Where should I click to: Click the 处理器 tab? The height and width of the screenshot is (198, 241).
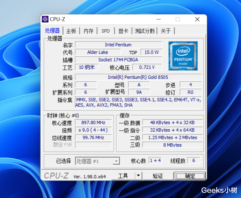(x=52, y=31)
